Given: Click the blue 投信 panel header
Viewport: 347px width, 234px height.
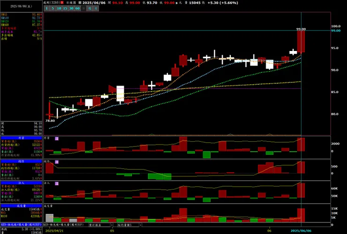Looking at the screenshot, I should [x=21, y=161].
